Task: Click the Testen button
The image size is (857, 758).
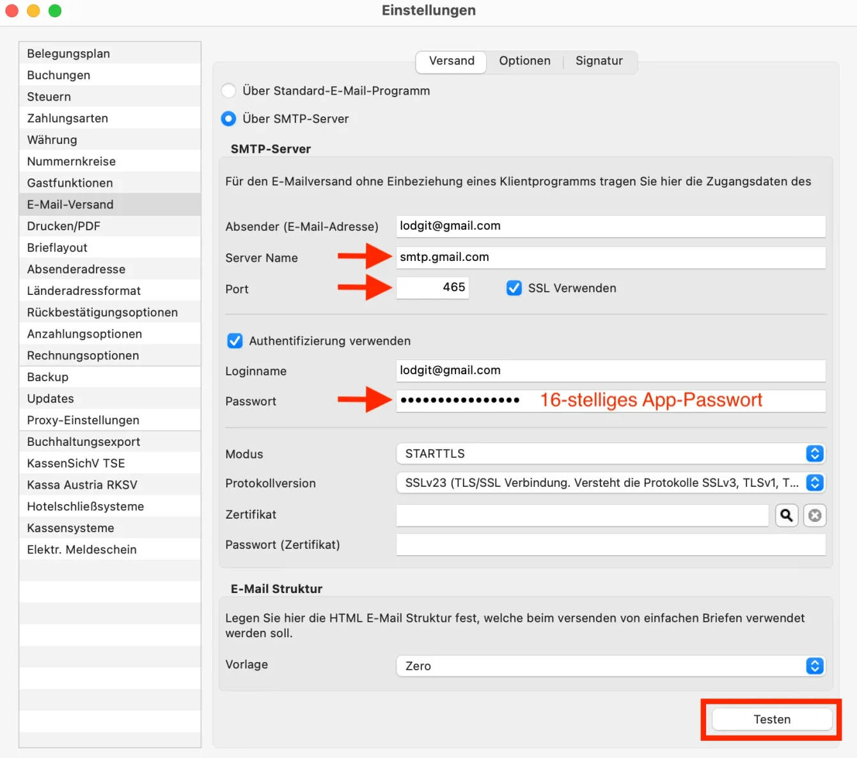Action: pyautogui.click(x=772, y=720)
